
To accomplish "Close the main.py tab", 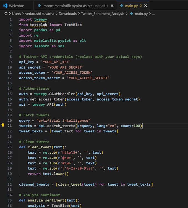I will 146,6.
